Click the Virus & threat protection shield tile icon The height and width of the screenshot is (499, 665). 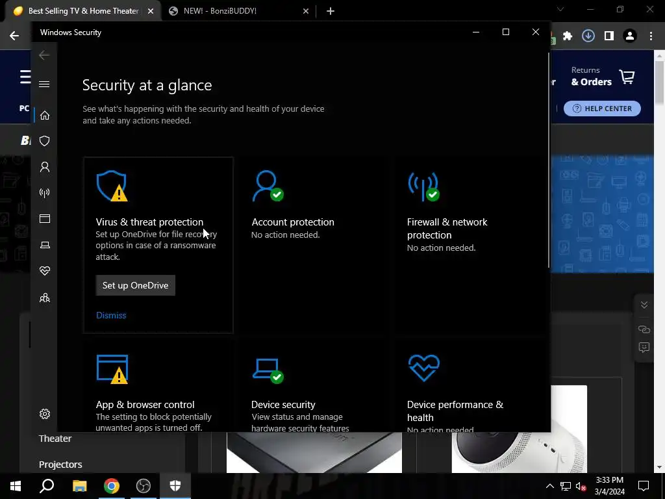coord(112,186)
